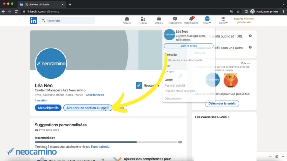Click the help icon beside profil dans une autre langue
Screen dimensions: 287x161
click(250, 47)
